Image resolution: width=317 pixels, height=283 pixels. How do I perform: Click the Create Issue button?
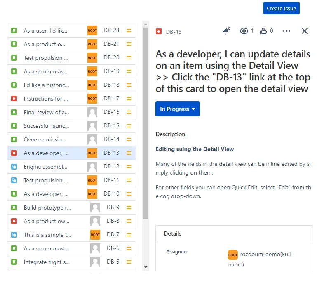click(281, 8)
